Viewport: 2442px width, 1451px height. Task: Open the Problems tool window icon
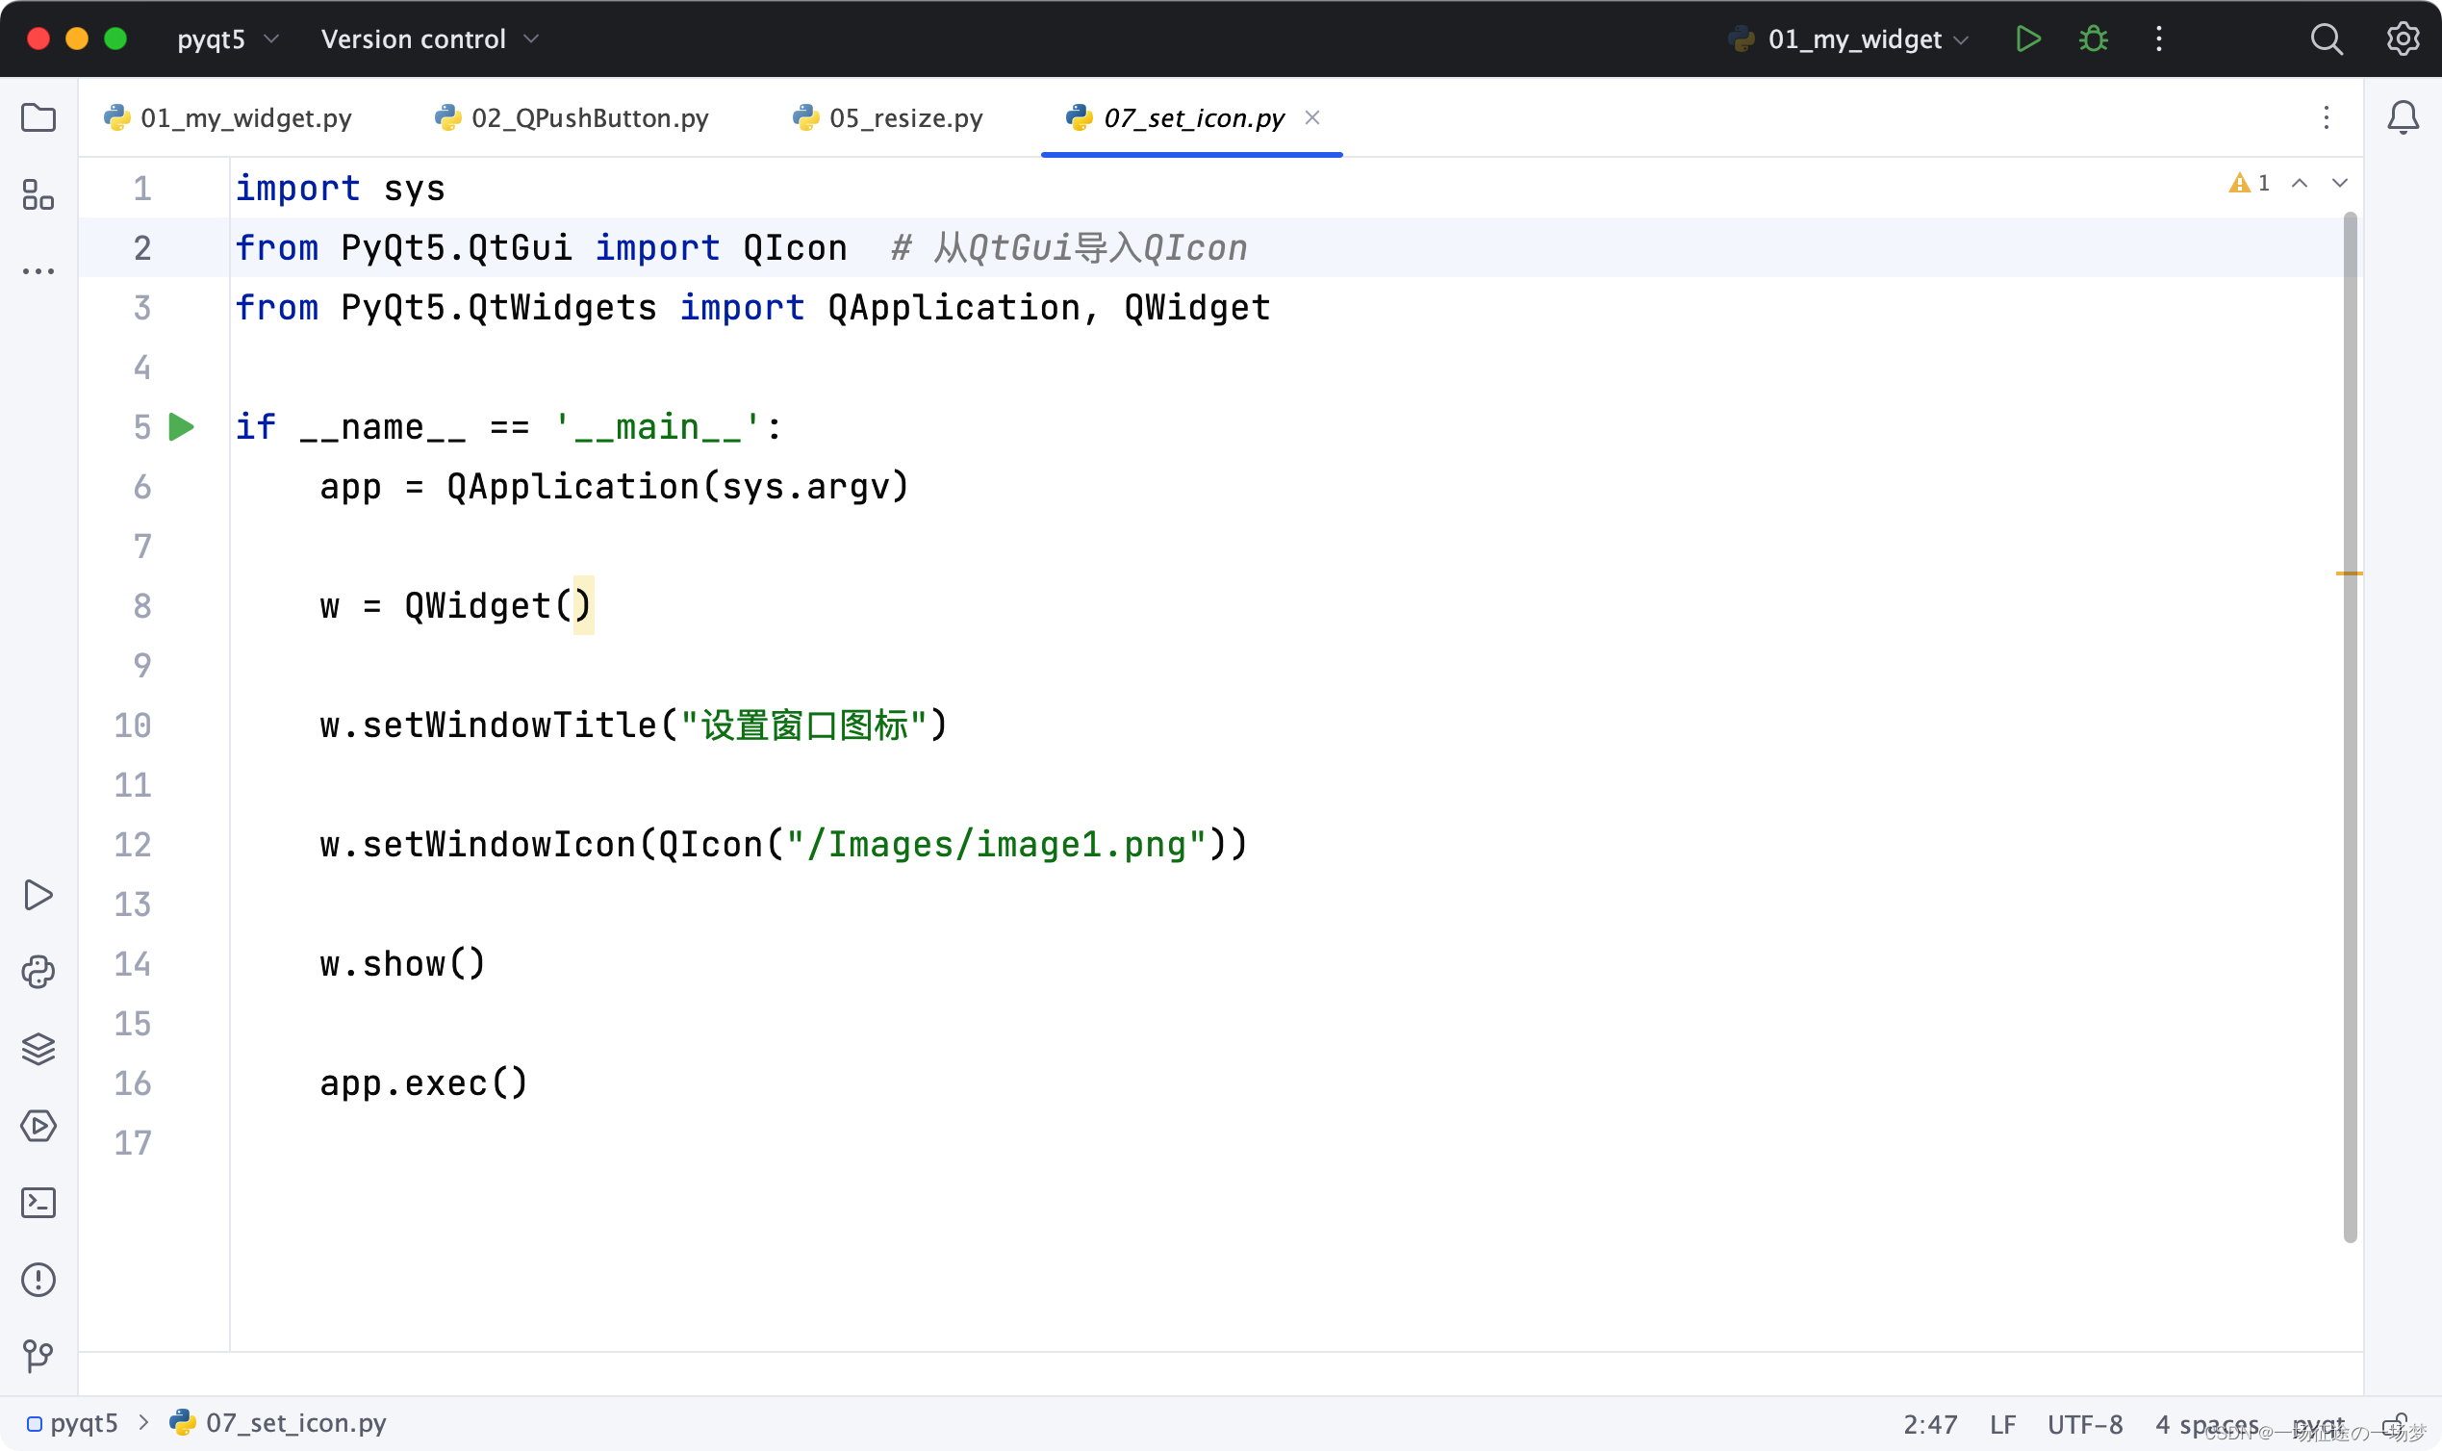click(x=38, y=1280)
